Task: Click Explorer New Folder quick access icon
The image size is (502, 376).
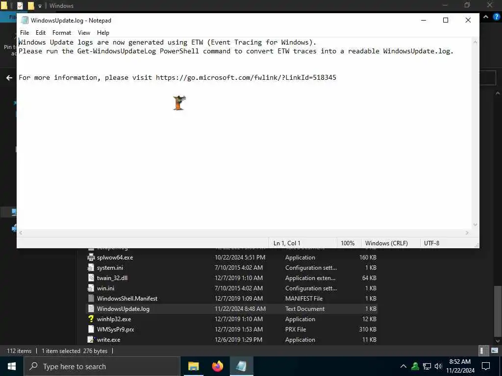Action: click(31, 6)
